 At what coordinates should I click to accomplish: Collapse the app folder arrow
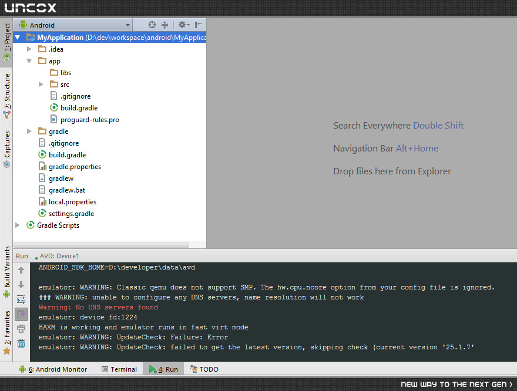coord(29,61)
